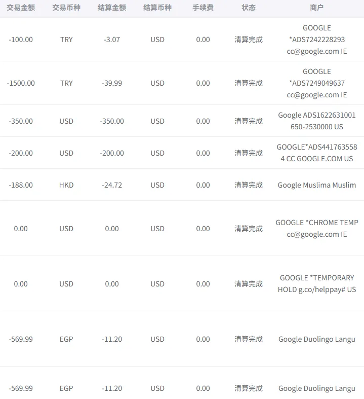Select the 手续费 column header
Image resolution: width=364 pixels, height=399 pixels.
coord(203,8)
